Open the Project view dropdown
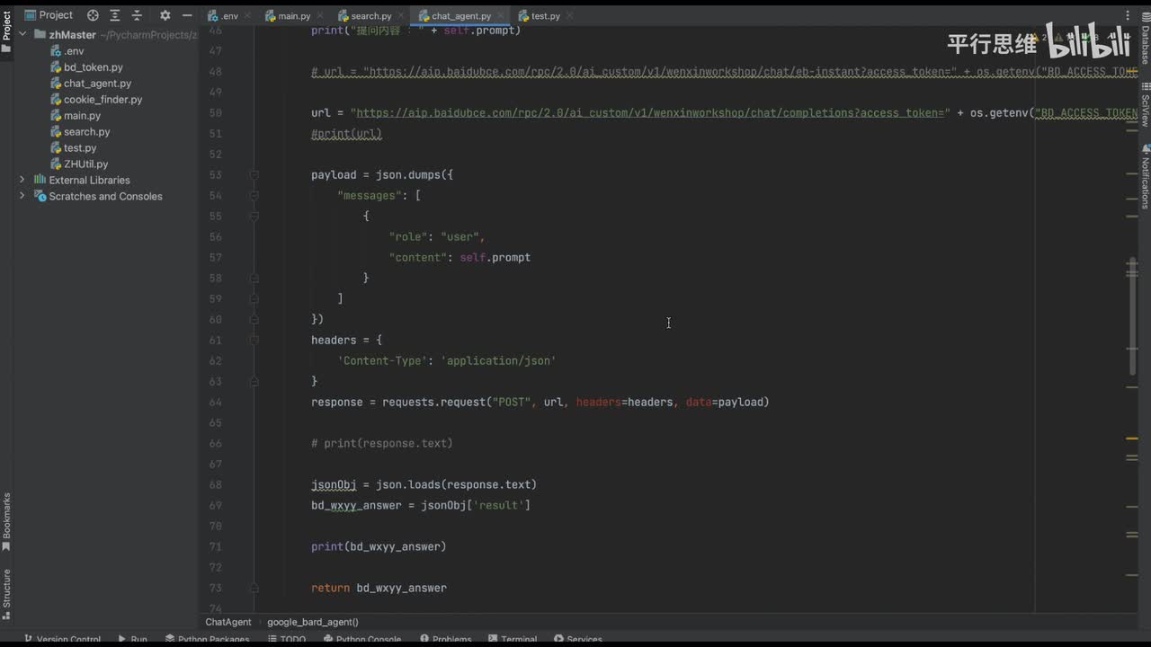This screenshot has width=1151, height=647. tap(56, 15)
